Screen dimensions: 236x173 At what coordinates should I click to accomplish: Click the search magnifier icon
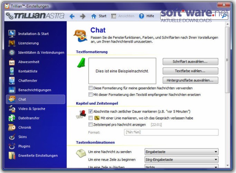point(224,16)
